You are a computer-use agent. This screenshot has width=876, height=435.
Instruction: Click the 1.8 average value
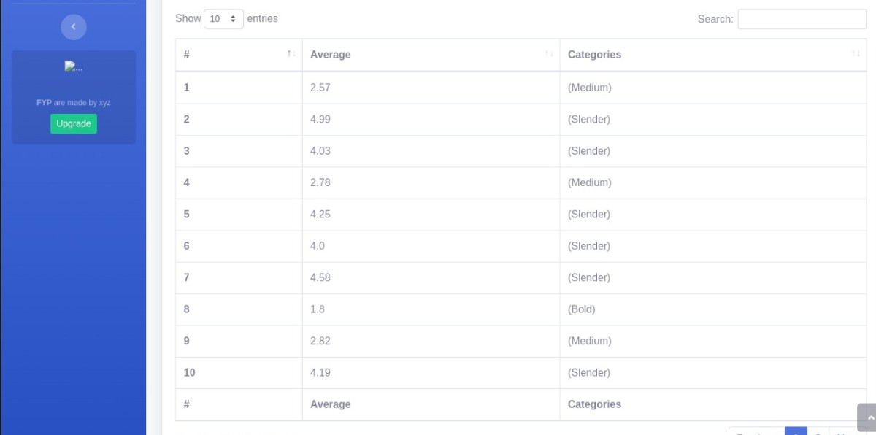click(x=318, y=309)
